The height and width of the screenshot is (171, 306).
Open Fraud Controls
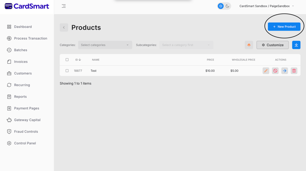[x=22, y=132]
